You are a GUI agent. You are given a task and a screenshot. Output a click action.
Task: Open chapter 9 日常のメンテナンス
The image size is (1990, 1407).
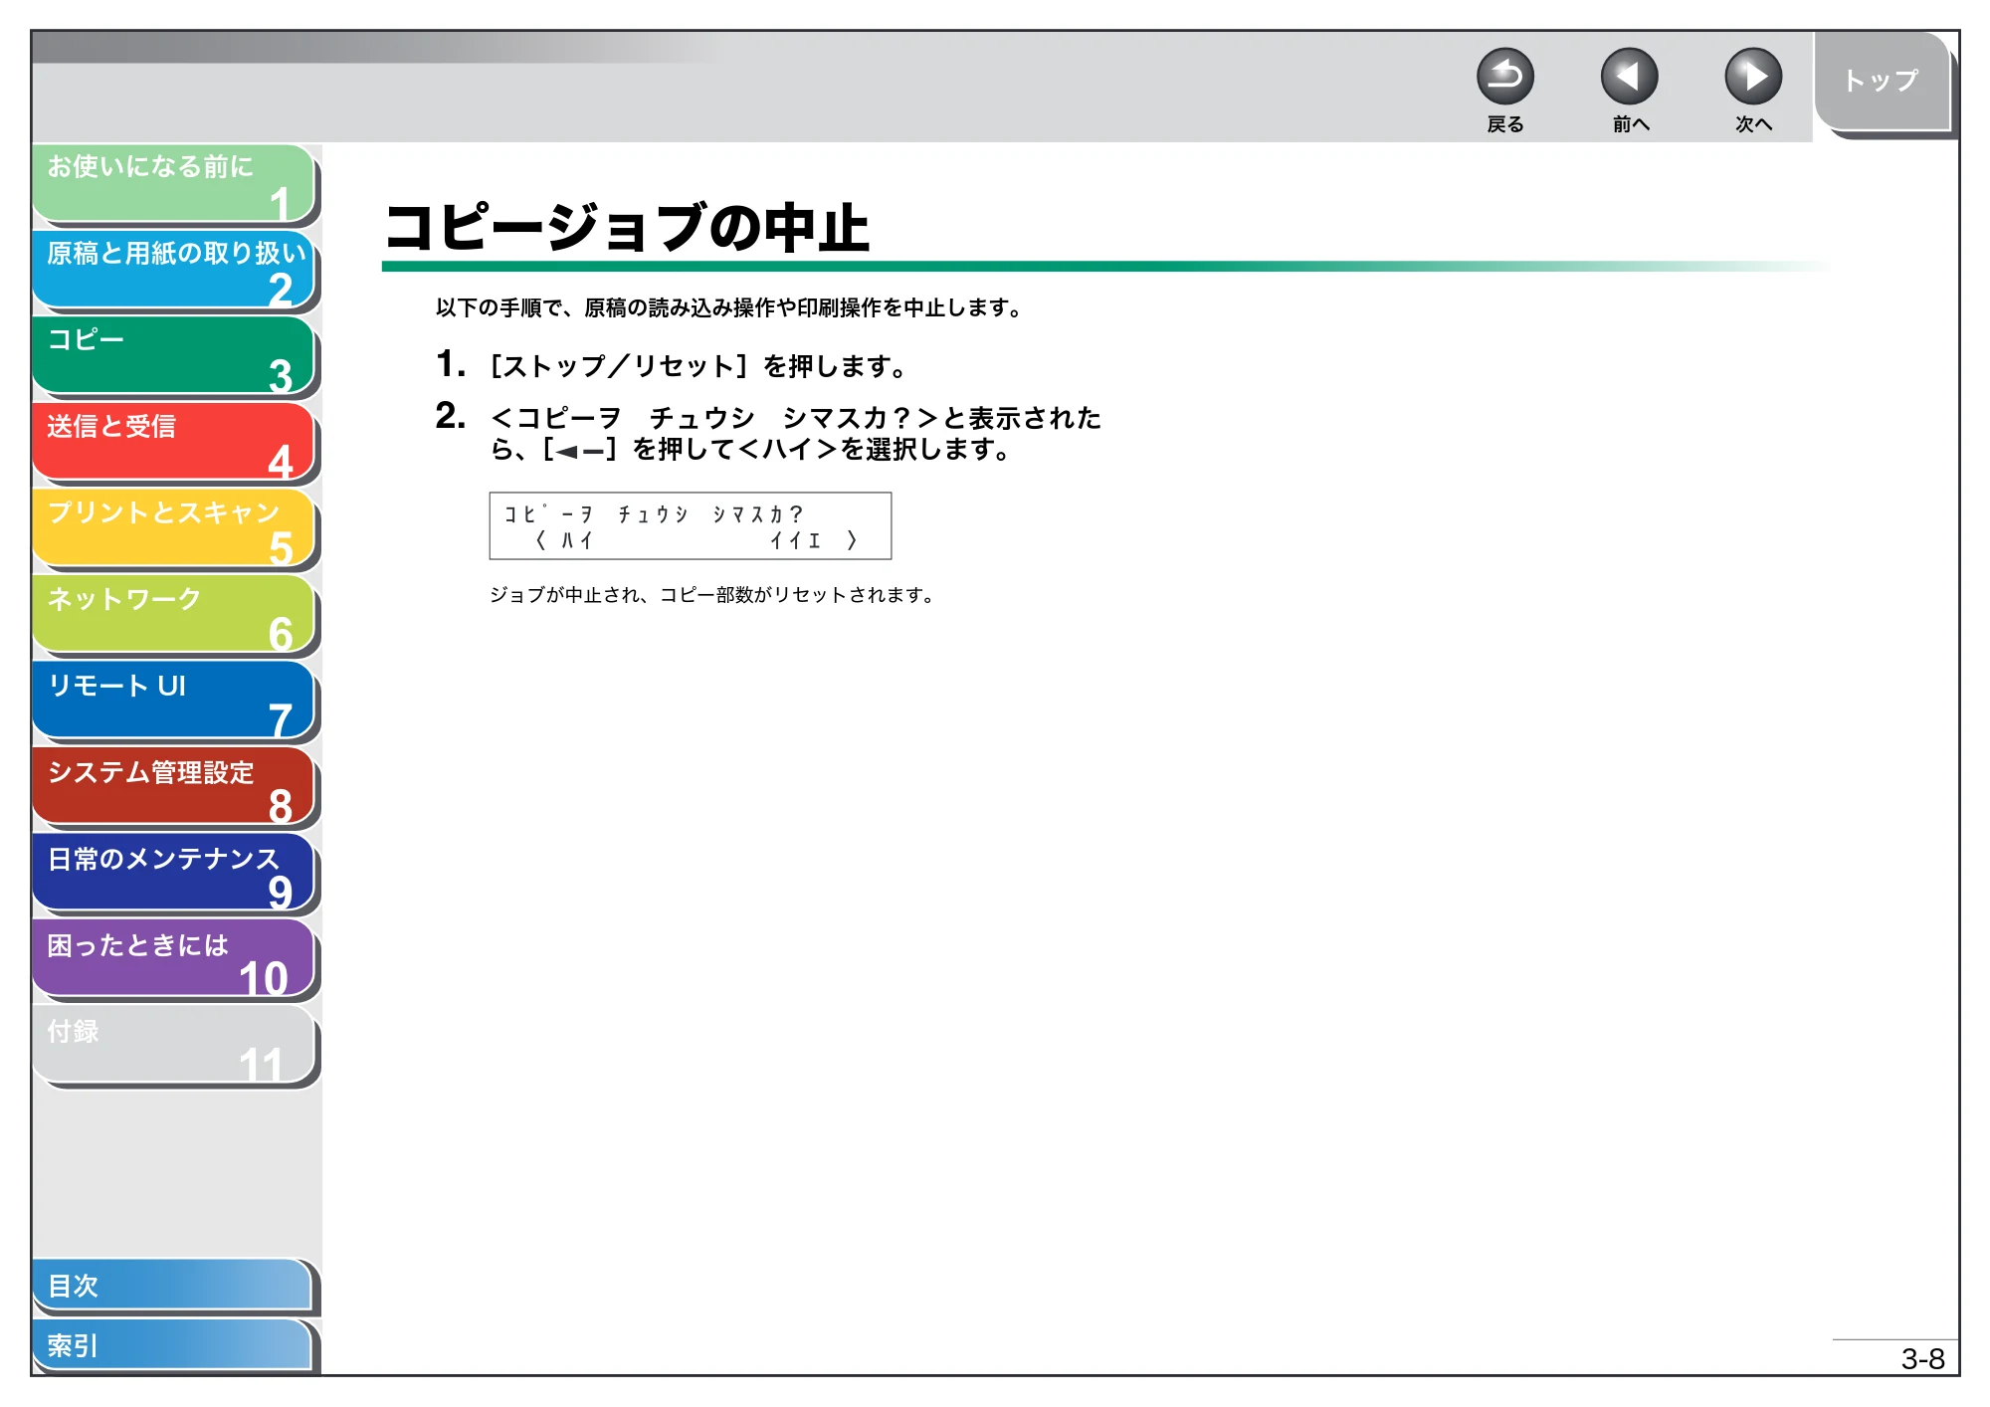(173, 874)
